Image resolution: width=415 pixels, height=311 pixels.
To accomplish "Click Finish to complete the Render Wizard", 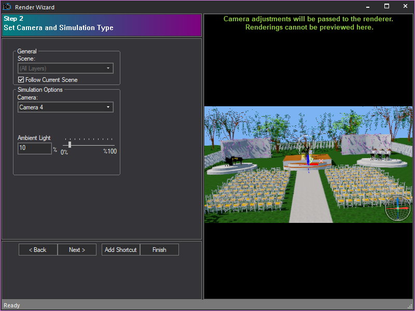I will [159, 249].
